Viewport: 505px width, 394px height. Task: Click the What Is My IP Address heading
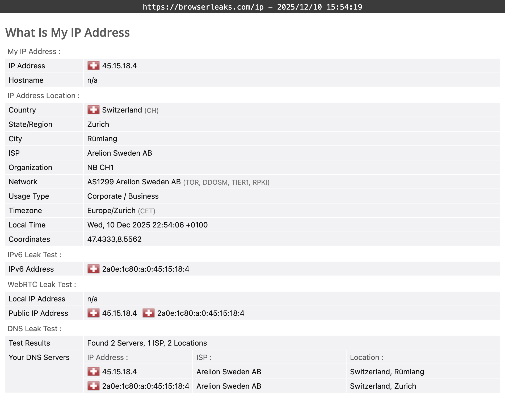[68, 32]
